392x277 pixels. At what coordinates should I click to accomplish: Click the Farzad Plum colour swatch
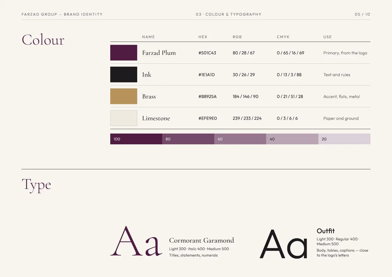pyautogui.click(x=123, y=53)
